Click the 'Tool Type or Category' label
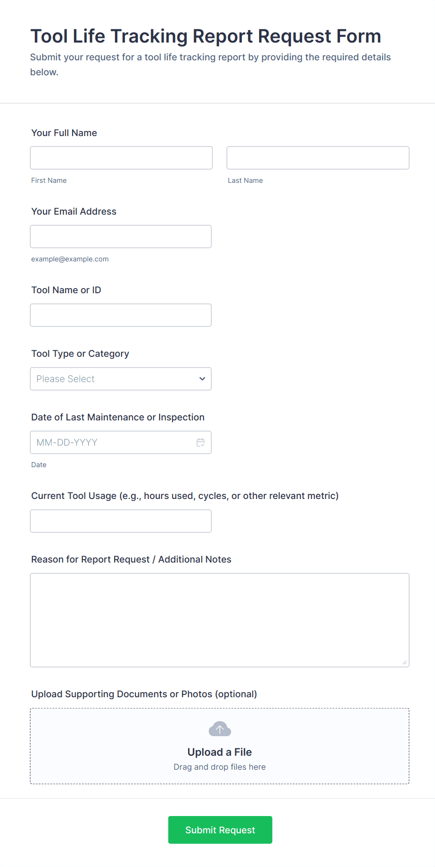 tap(80, 354)
